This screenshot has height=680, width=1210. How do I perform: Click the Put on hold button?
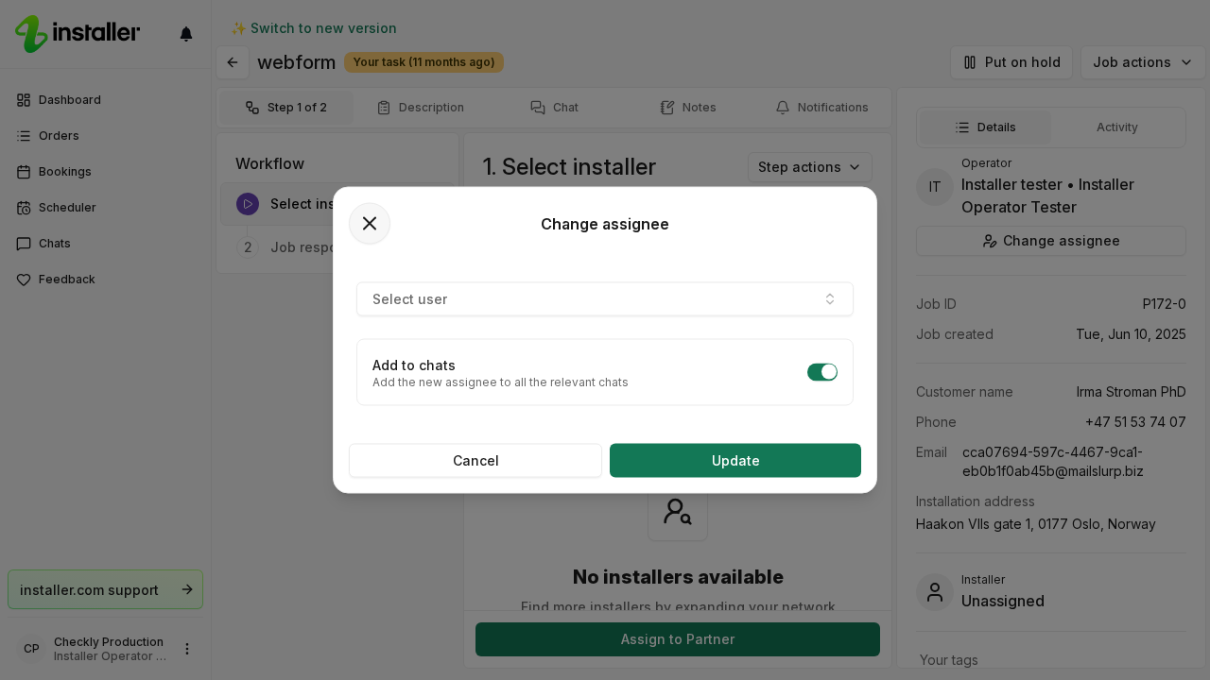pyautogui.click(x=1011, y=62)
